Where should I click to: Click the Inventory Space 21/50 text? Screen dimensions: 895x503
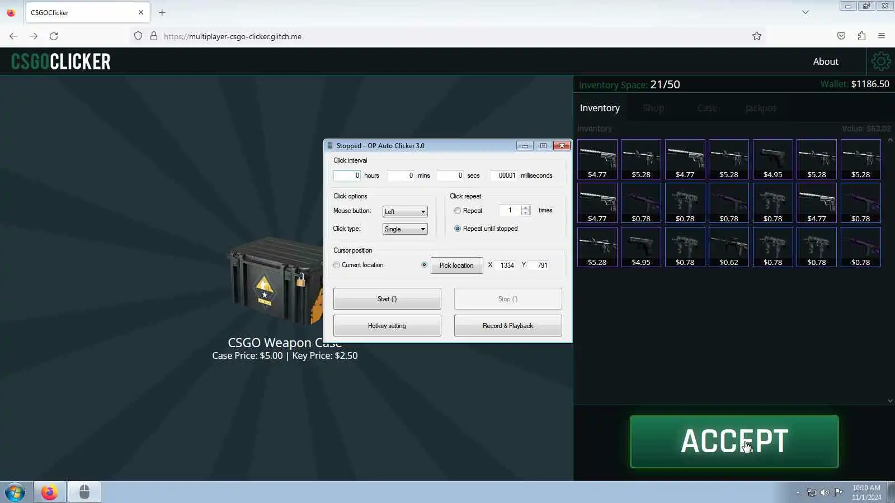[629, 84]
